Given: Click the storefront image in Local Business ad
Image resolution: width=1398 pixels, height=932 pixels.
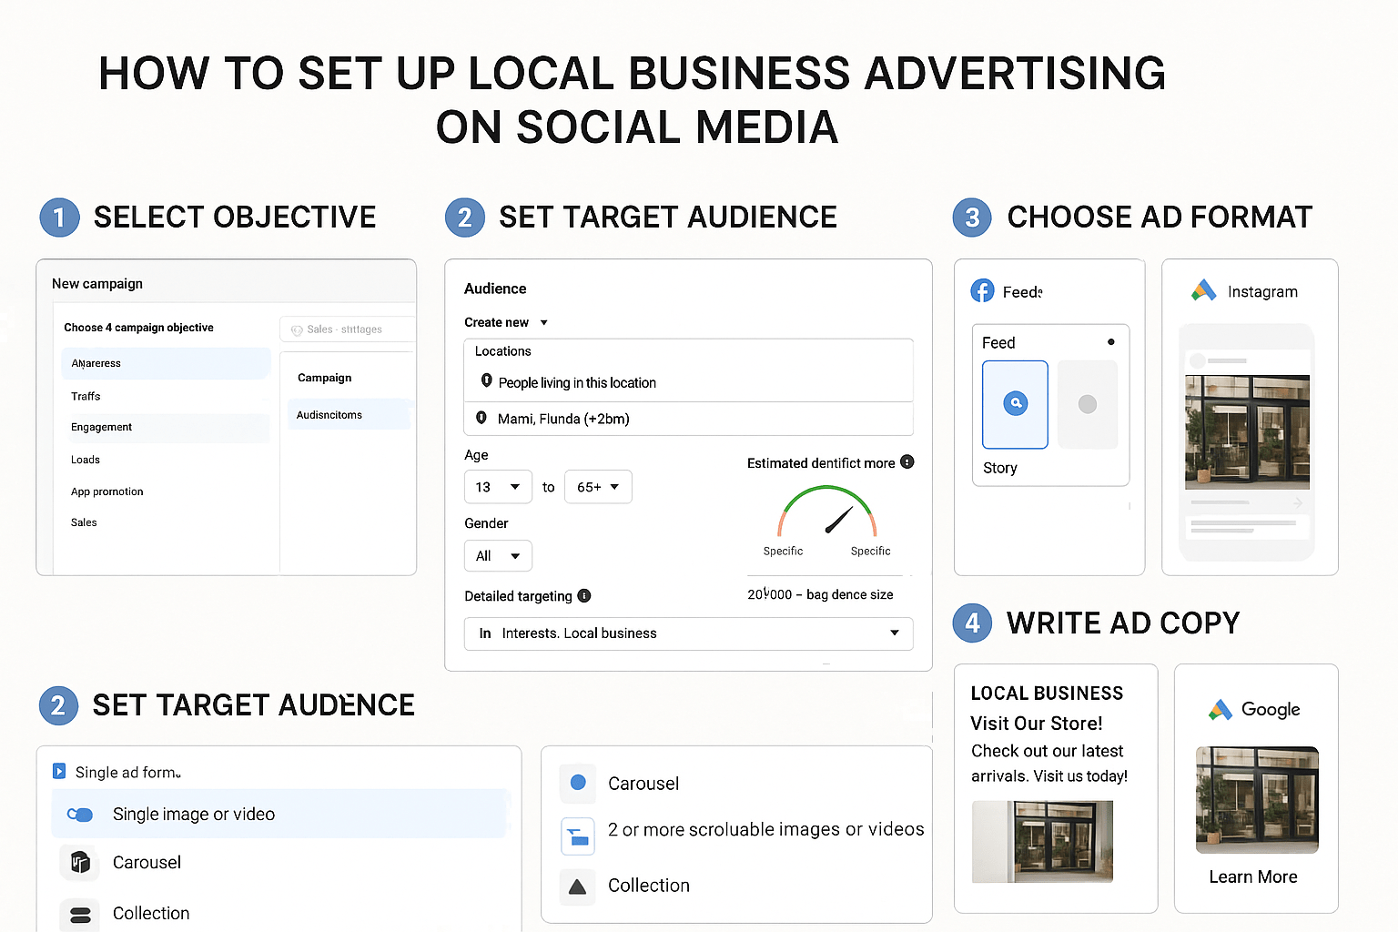Looking at the screenshot, I should click(x=1042, y=841).
